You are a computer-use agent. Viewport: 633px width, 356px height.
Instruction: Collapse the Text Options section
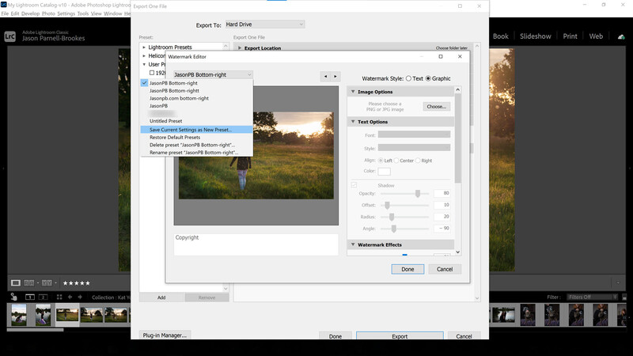(x=353, y=122)
